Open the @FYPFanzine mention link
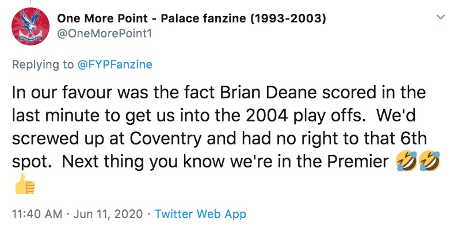The height and width of the screenshot is (233, 458). point(114,64)
